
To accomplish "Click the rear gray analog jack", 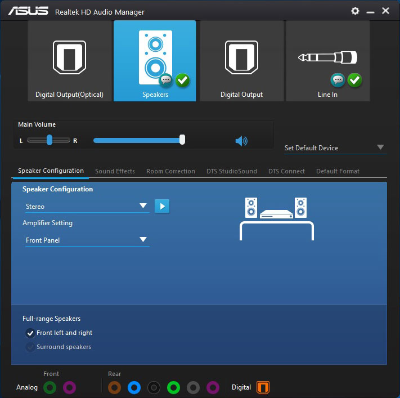I will (193, 387).
